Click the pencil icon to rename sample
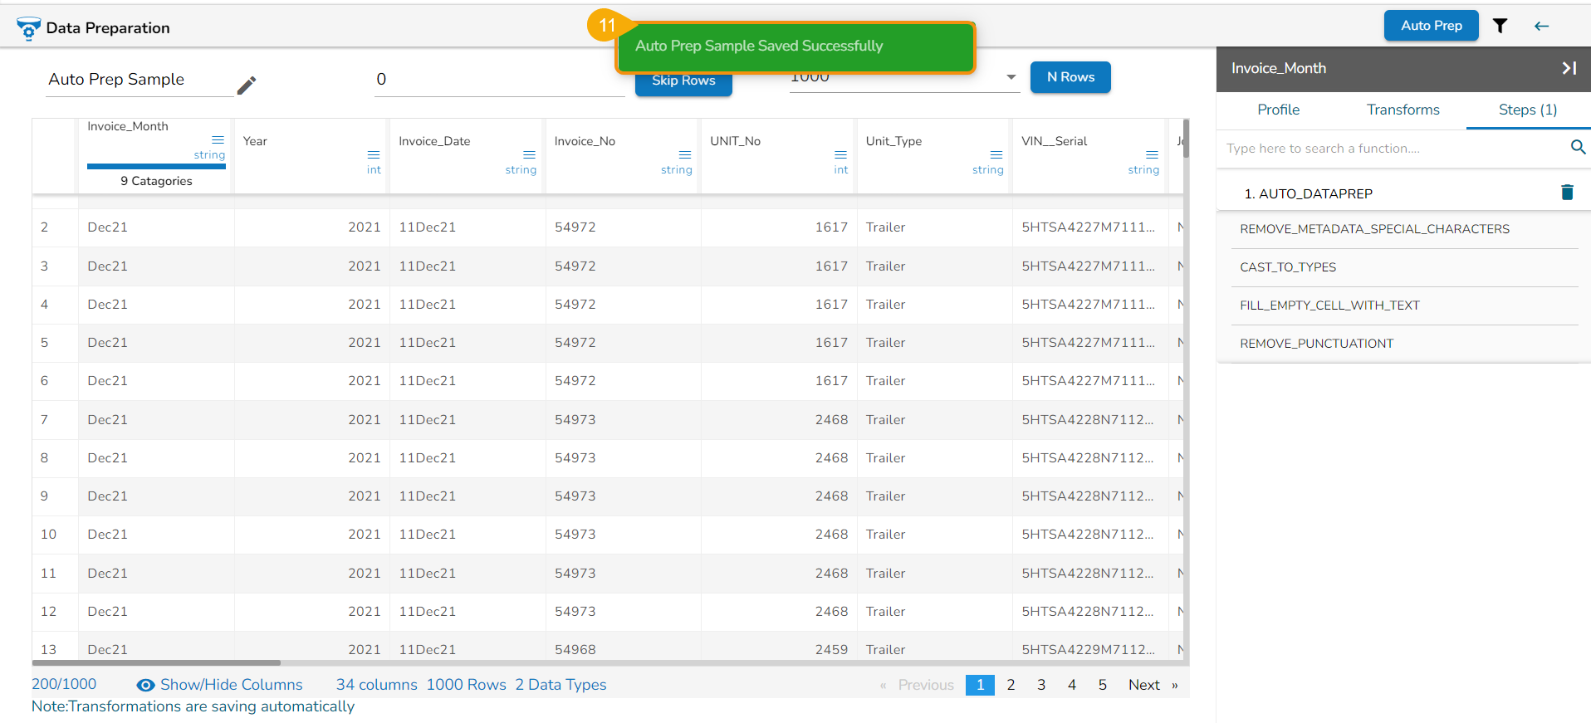This screenshot has height=723, width=1591. click(x=247, y=85)
